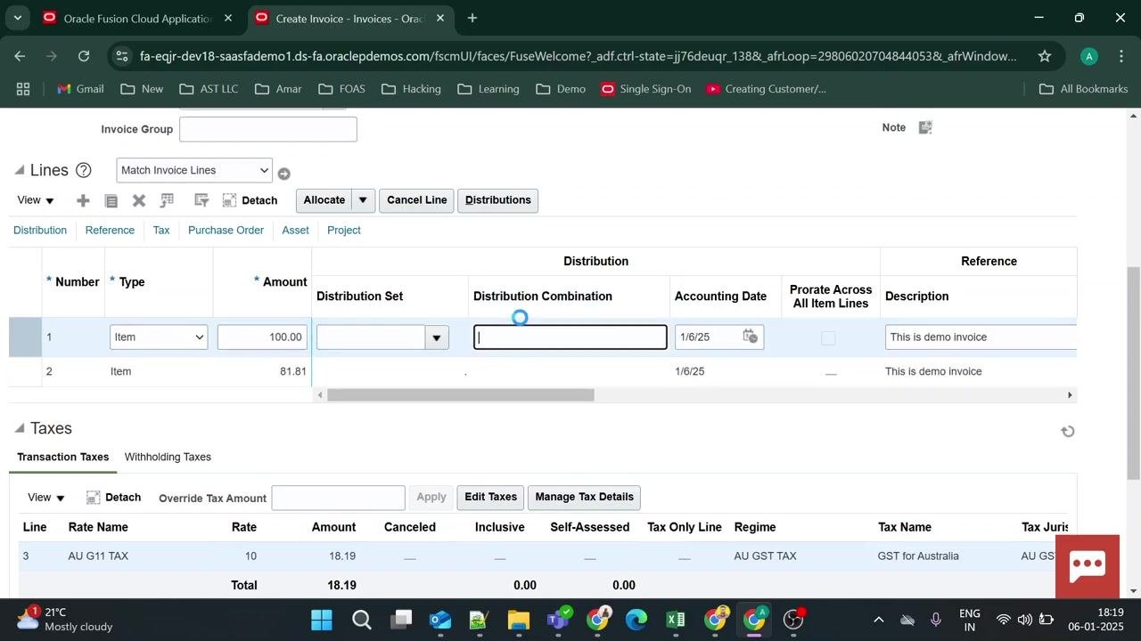The image size is (1141, 641).
Task: Detach the Transaction Taxes table
Action: (x=113, y=498)
